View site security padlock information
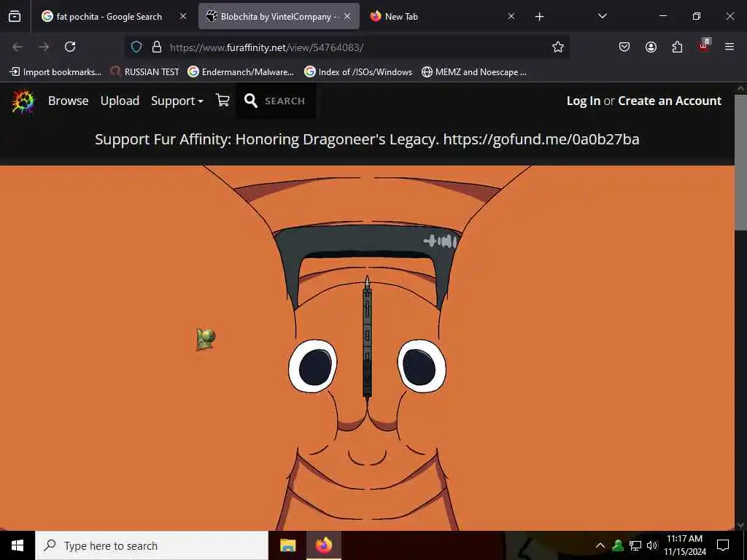 [157, 47]
